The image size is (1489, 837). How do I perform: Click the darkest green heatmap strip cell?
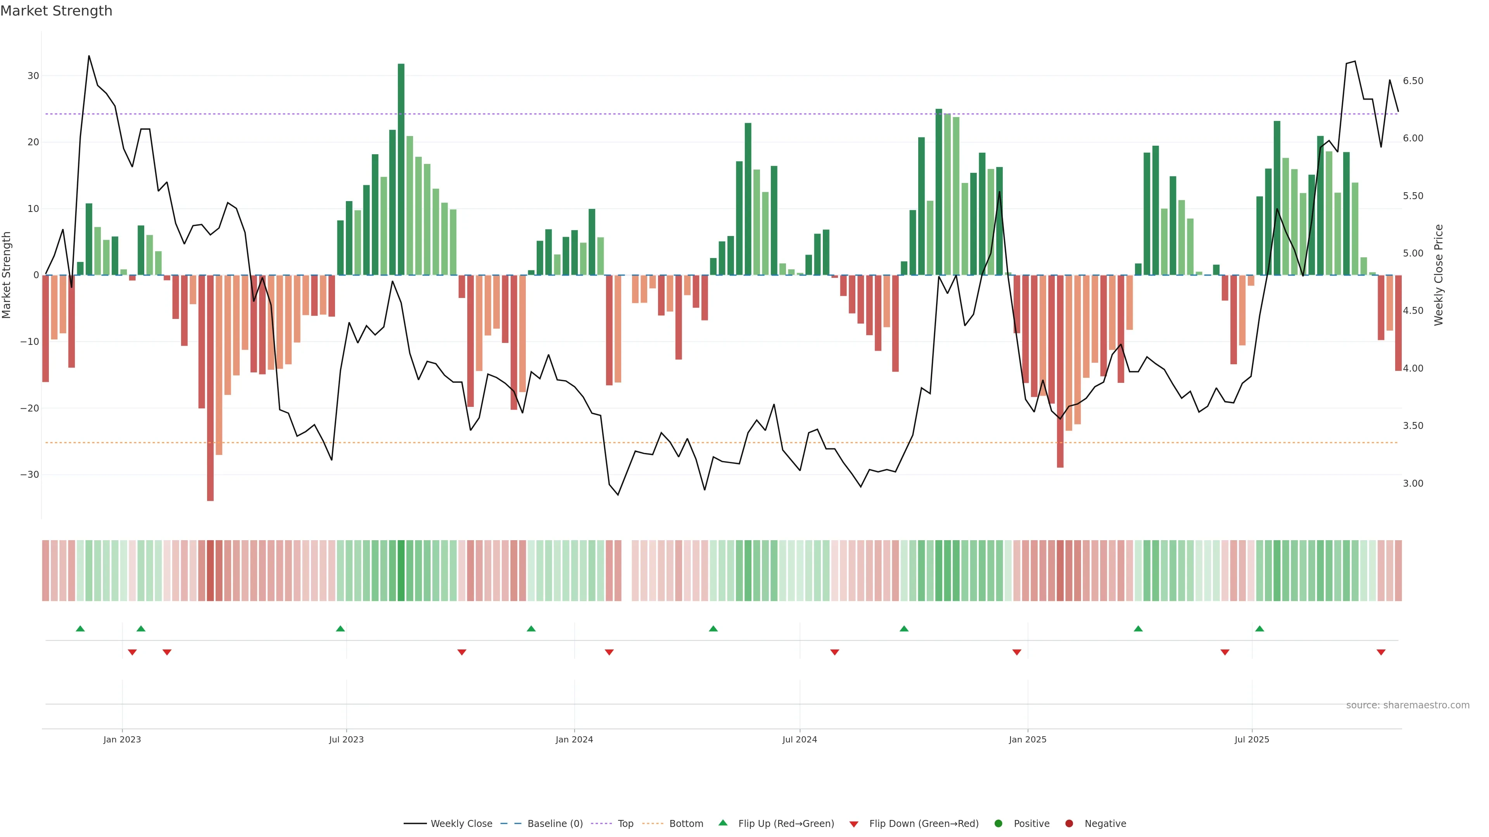(401, 571)
